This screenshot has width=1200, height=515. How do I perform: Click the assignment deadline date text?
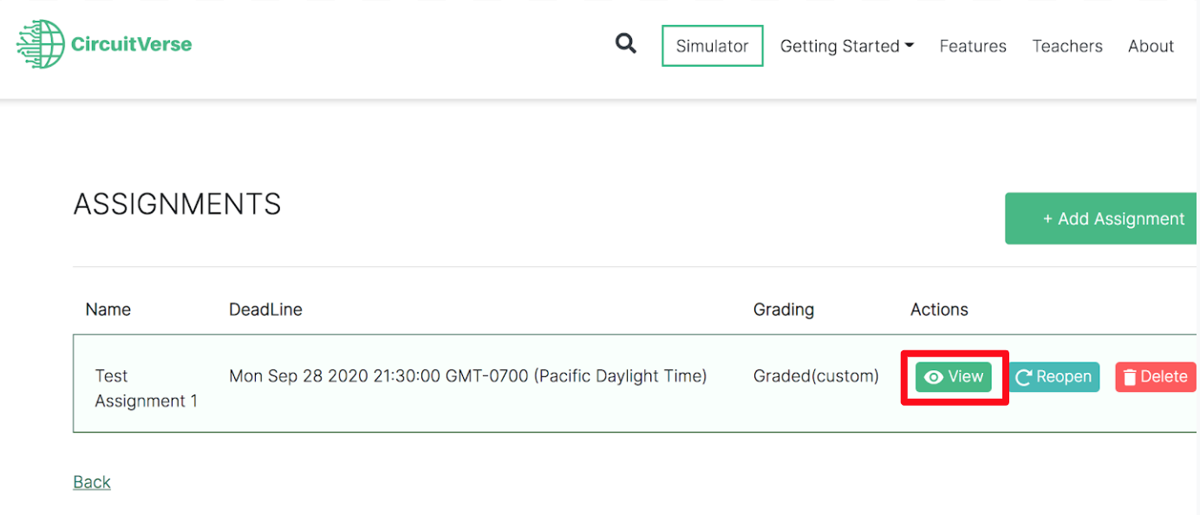point(467,376)
